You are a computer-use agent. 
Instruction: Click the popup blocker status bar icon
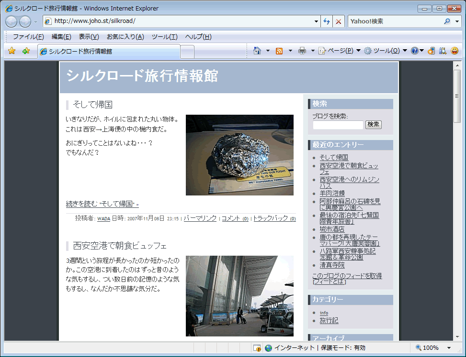point(257,348)
